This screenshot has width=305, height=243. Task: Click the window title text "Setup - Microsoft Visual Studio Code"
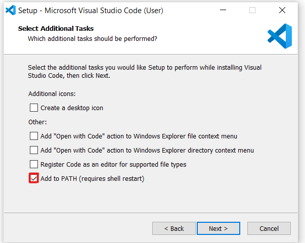click(x=91, y=10)
